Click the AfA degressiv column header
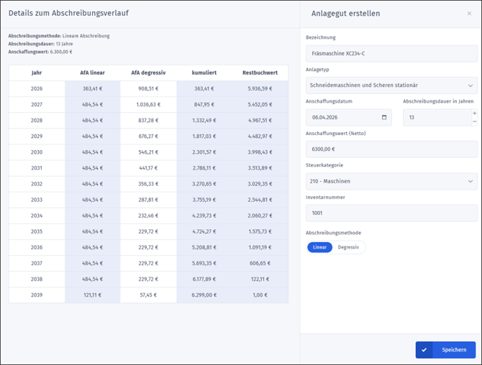 coord(147,73)
